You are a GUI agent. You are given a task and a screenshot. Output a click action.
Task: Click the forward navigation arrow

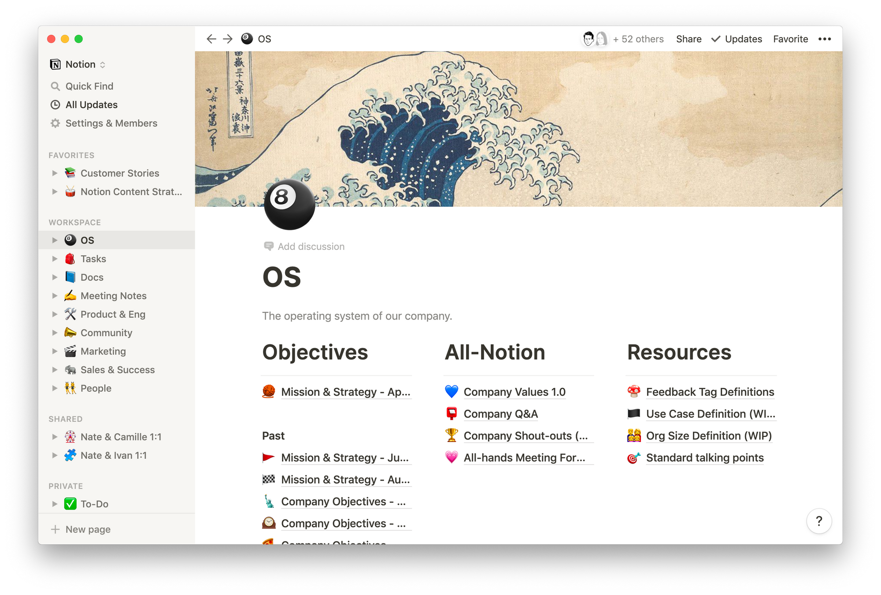[x=228, y=39]
